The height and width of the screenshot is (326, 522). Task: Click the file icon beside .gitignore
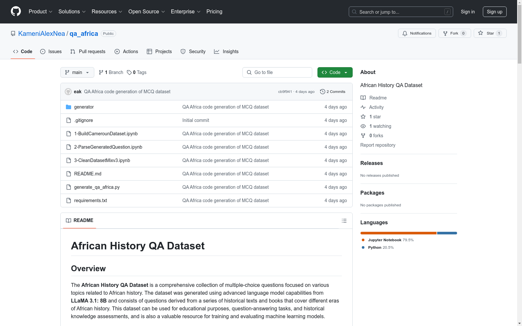69,120
